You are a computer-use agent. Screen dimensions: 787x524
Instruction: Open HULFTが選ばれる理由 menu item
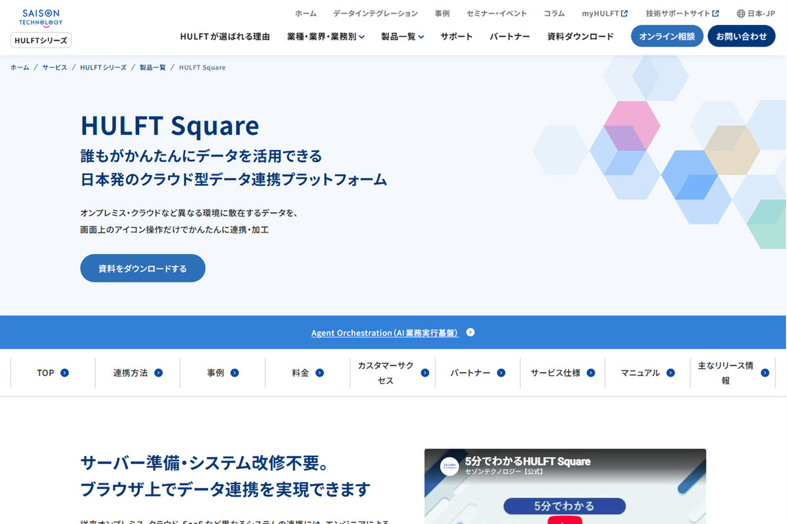[x=225, y=37]
